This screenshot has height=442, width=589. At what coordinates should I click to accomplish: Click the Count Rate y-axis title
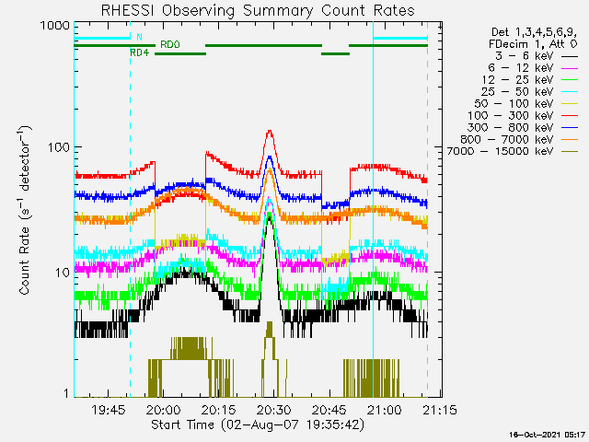(25, 211)
